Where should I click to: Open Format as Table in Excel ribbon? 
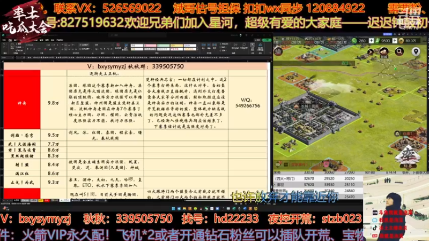[x=126, y=47]
